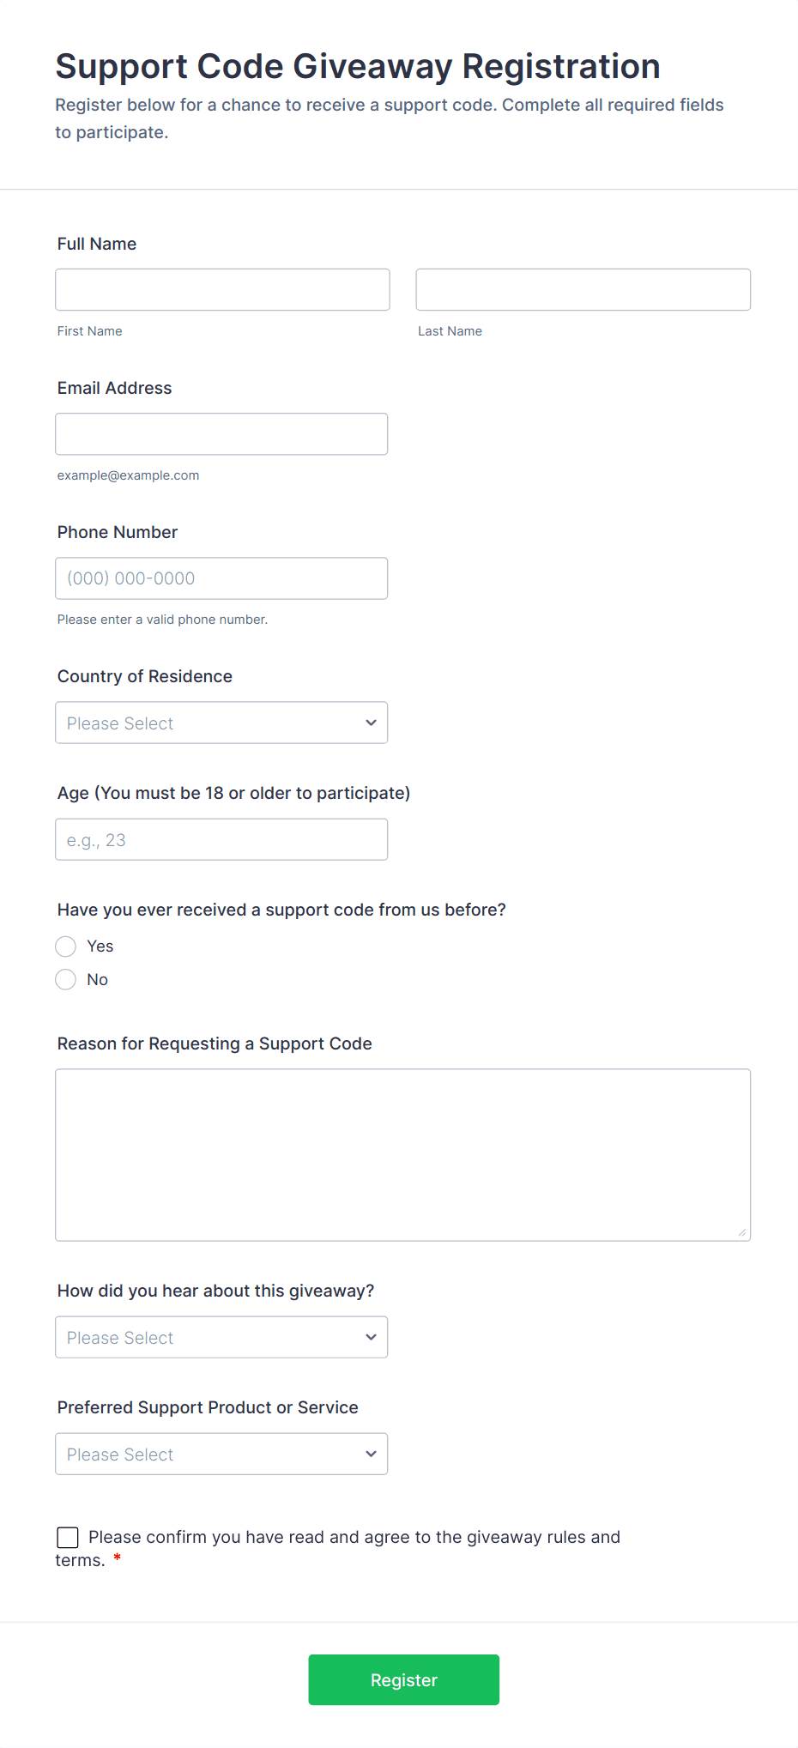Screen dimensions: 798x1748
Task: Click the Last Name input field
Action: pos(583,290)
